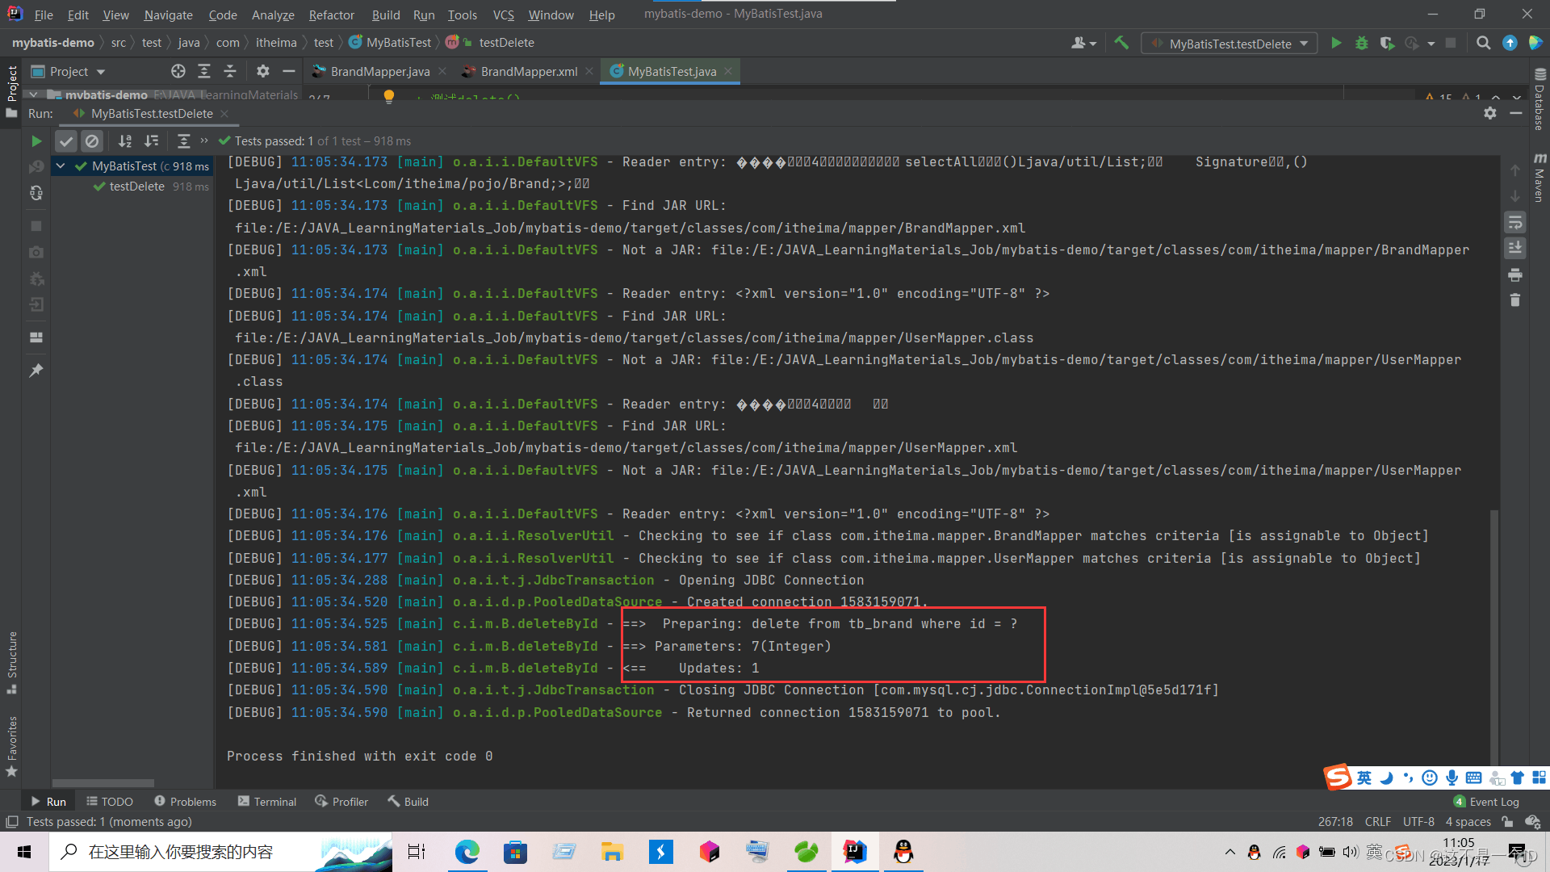
Task: Click the IDE update arrow icon
Action: pyautogui.click(x=1510, y=43)
